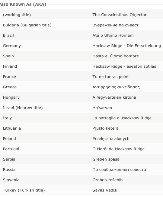Image resolution: width=163 pixels, height=197 pixels.
Task: Select Hacksaw Ridge - Die Entscheidung text
Action: point(127,46)
